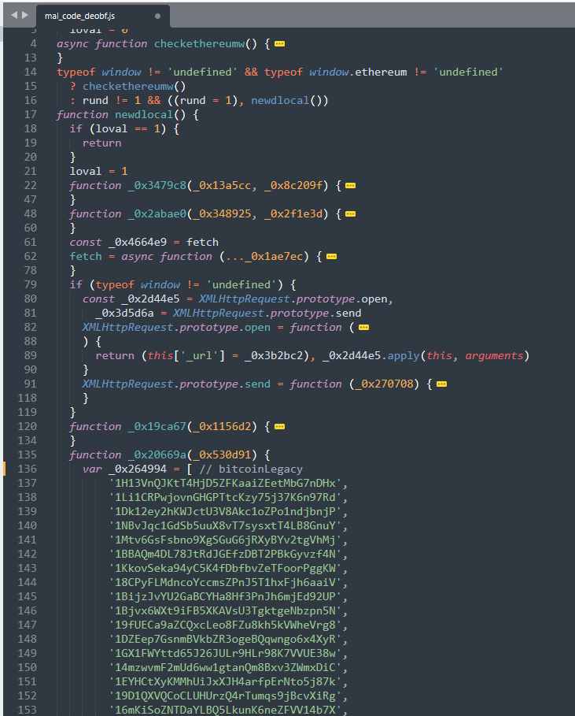Unfold XMLHttpRequest.prototype.send function body

pyautogui.click(x=441, y=384)
